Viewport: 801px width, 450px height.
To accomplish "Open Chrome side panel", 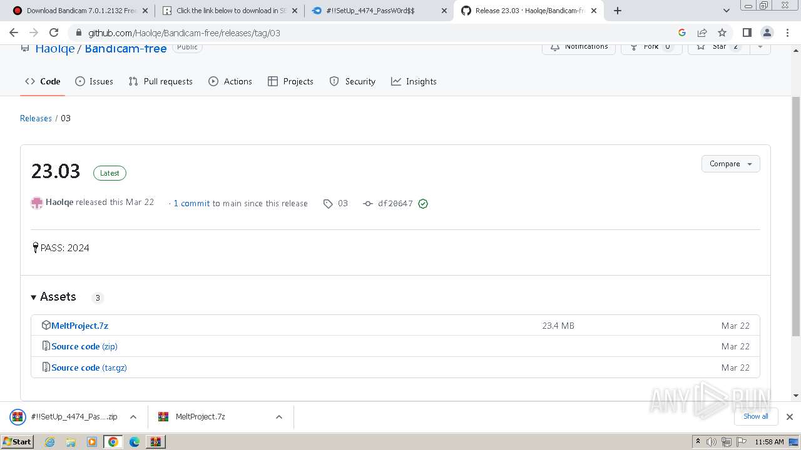I will pos(747,32).
